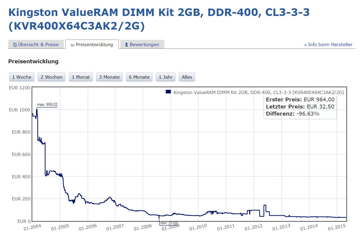Select the 2 Wochen time range
360x235 pixels.
[x=51, y=77]
